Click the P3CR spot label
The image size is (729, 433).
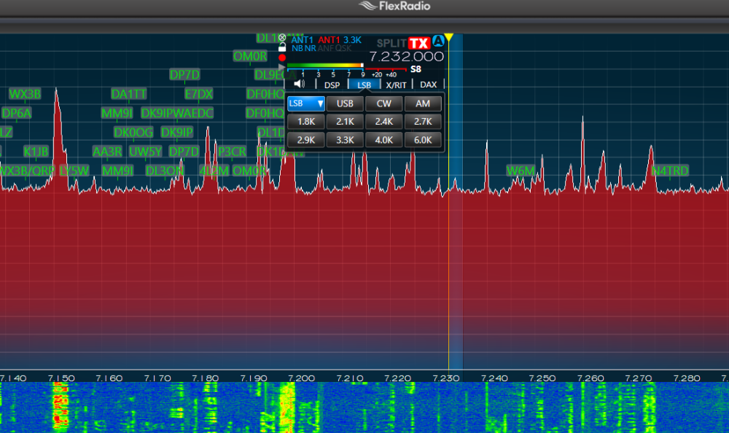pos(232,152)
